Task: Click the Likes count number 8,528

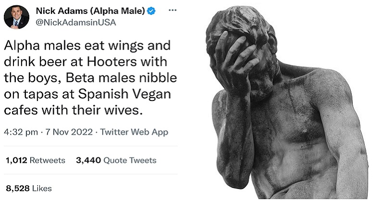Action: (18, 189)
